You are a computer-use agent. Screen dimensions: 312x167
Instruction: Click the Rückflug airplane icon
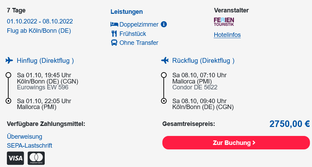point(165,60)
